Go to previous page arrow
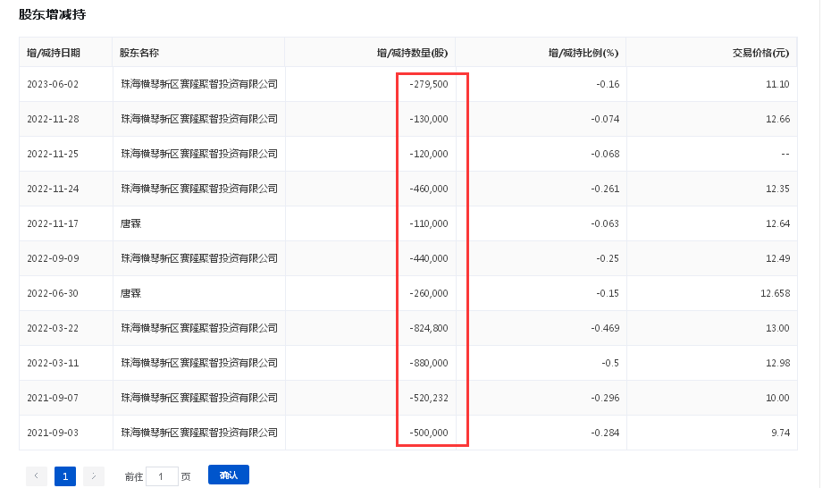831x488 pixels. coord(37,475)
